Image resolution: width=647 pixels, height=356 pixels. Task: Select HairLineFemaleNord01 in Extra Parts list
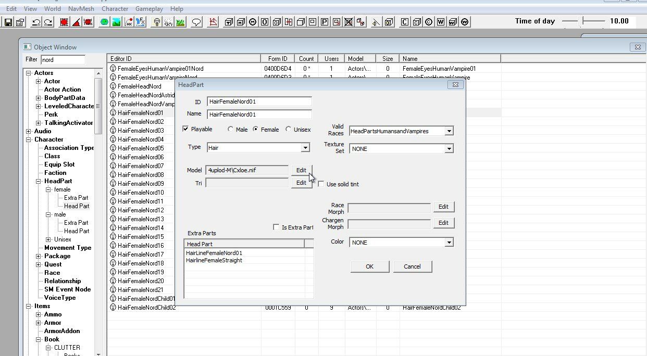coord(214,253)
